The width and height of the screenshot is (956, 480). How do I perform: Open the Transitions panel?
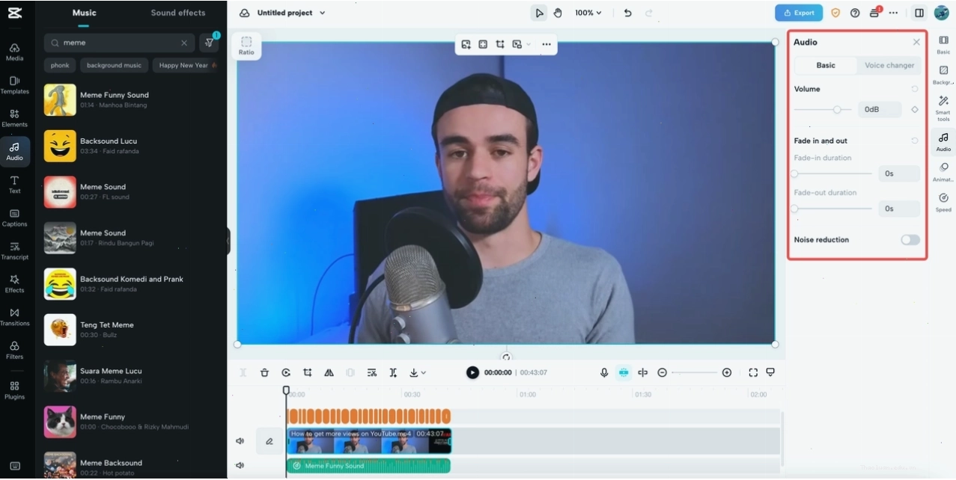[14, 317]
